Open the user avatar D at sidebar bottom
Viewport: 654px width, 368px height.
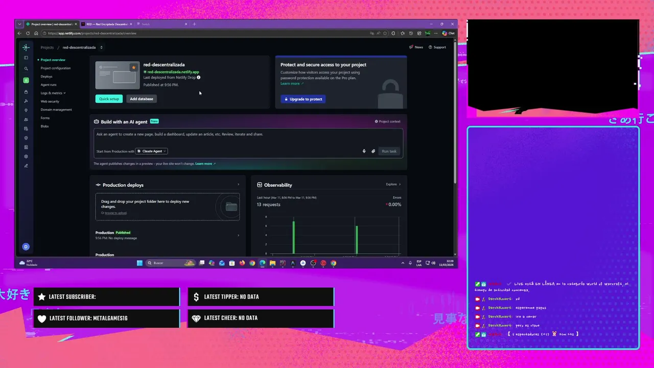point(26,247)
